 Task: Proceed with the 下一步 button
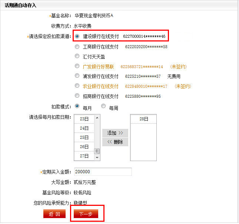point(86,214)
